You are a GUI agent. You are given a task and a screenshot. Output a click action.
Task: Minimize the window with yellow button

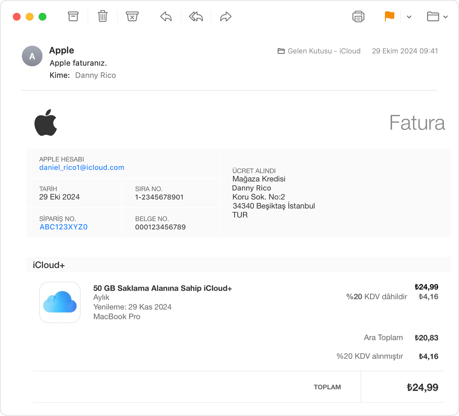(29, 17)
